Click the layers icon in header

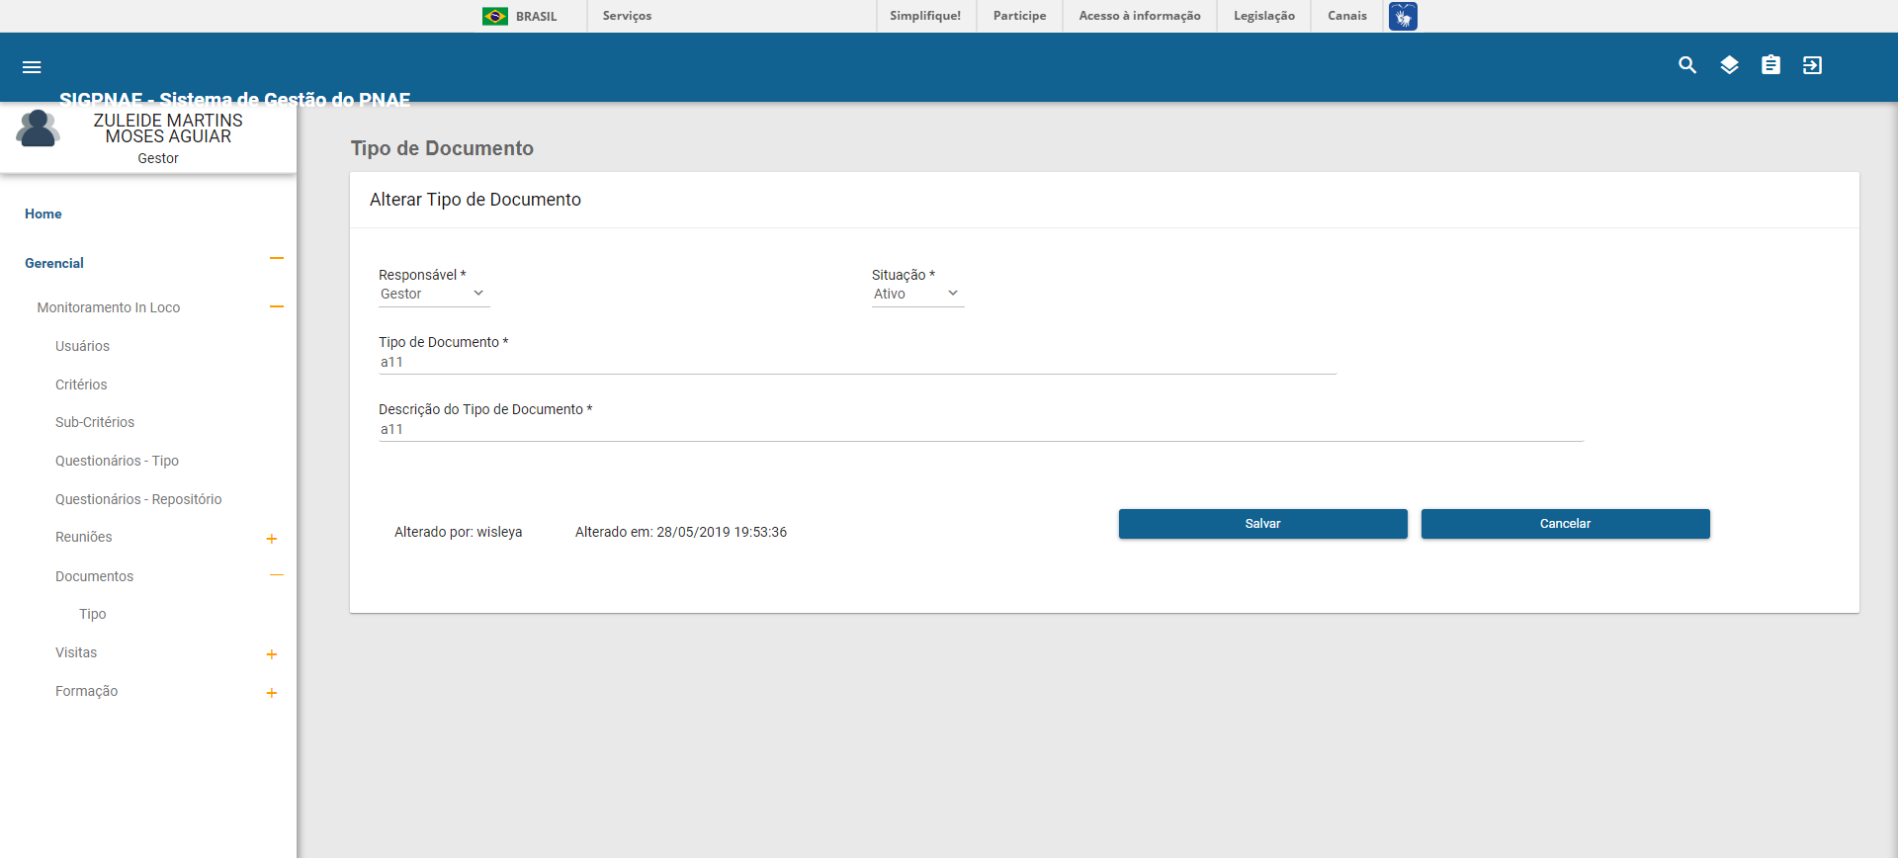[x=1729, y=65]
